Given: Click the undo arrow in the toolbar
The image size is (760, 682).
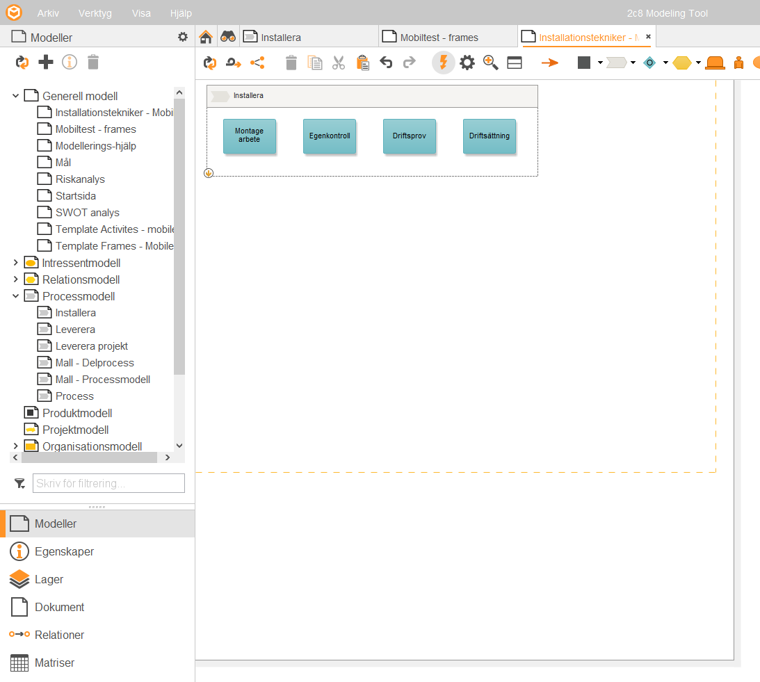Looking at the screenshot, I should (386, 63).
